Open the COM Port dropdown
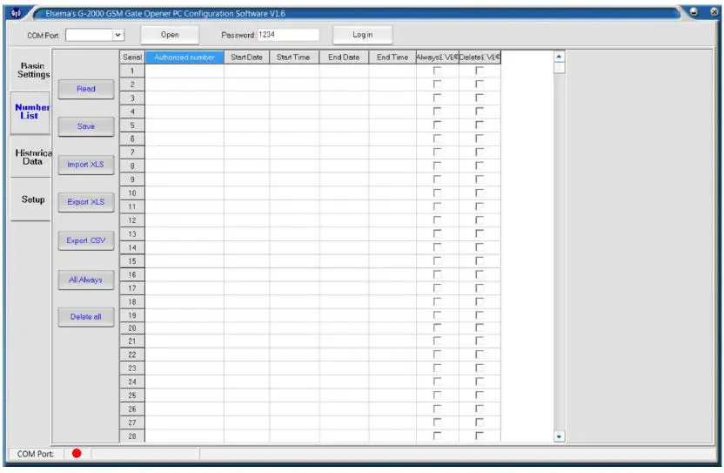The height and width of the screenshot is (473, 724). [x=117, y=35]
